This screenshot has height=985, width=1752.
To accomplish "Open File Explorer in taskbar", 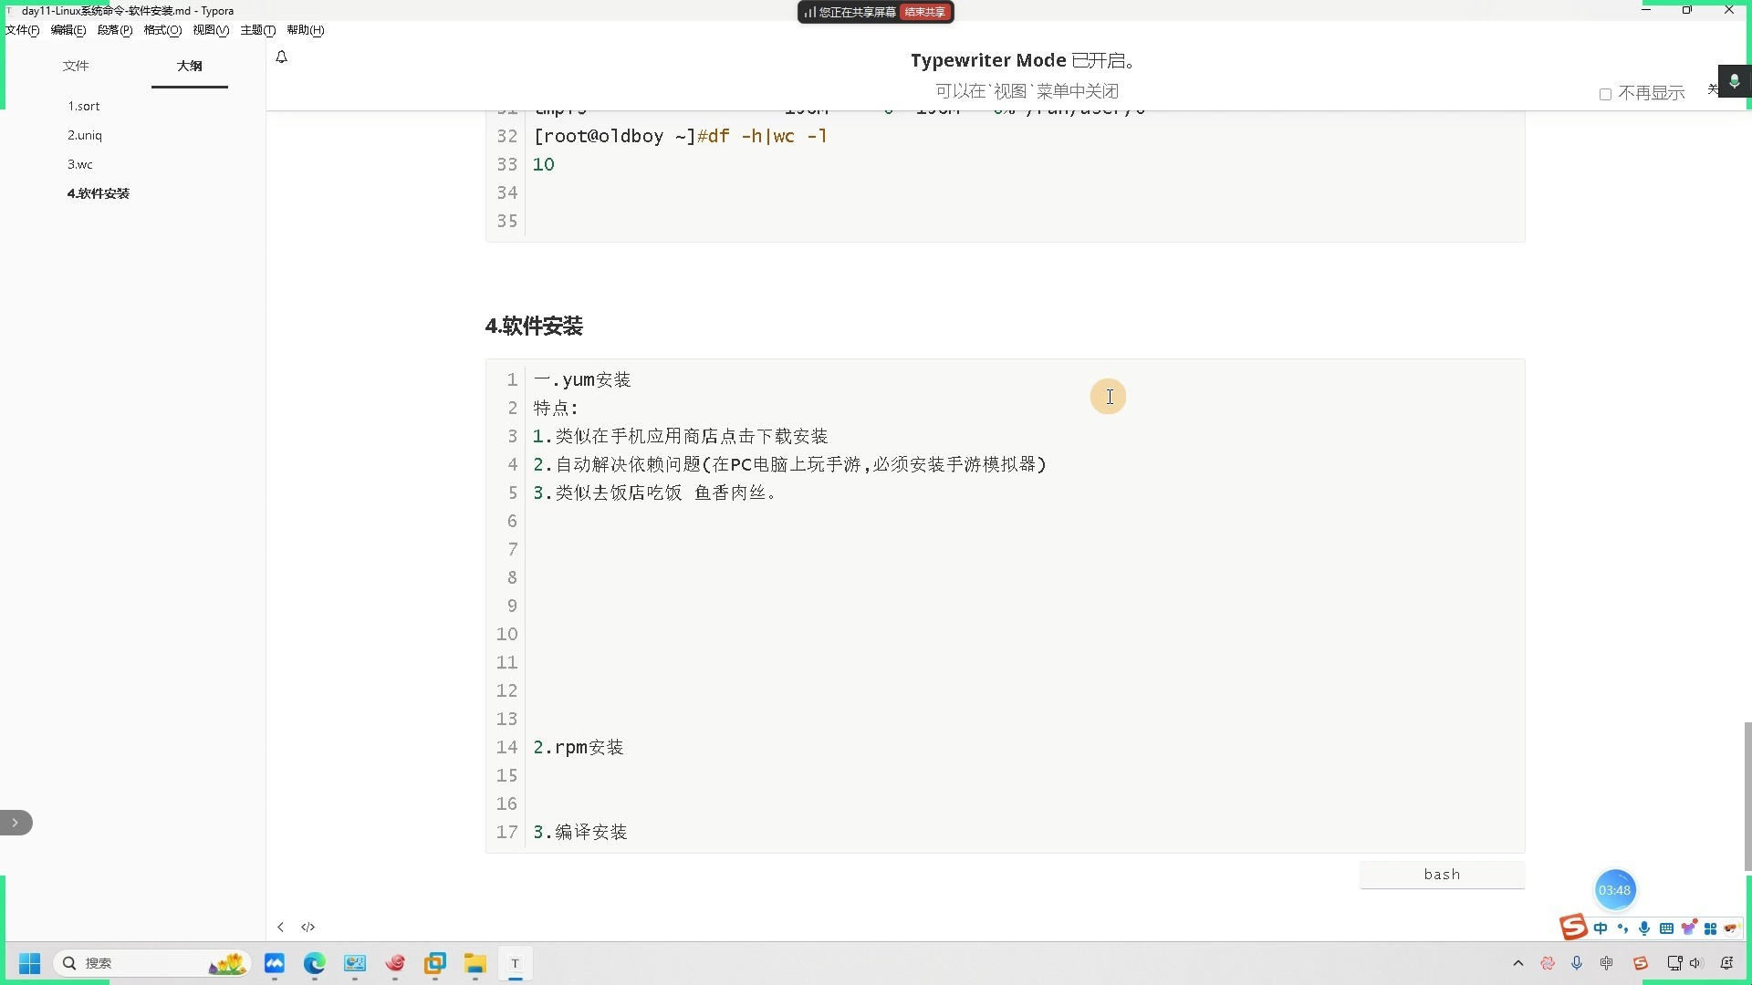I will tap(475, 963).
